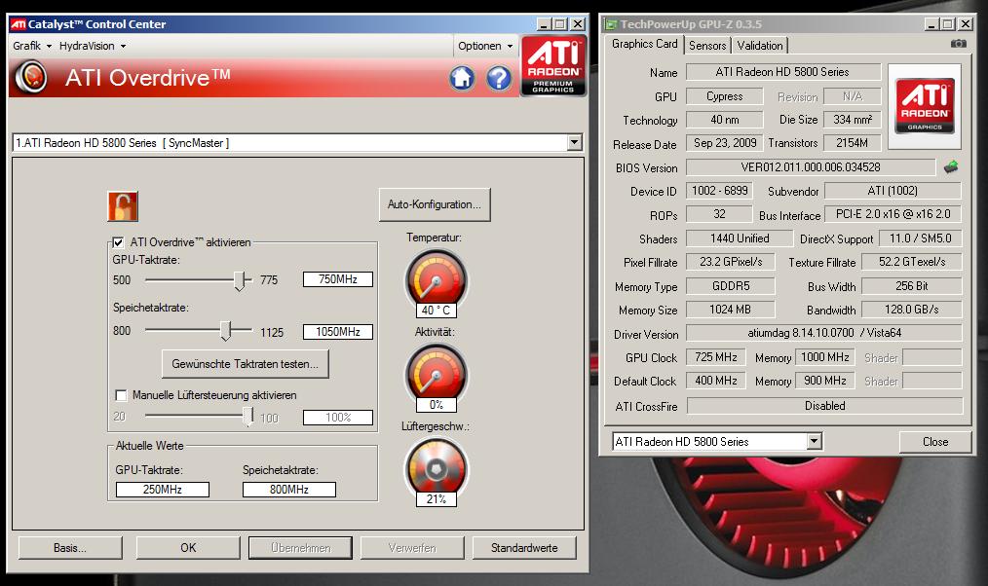Click the 1002 - 6899 Device ID value
This screenshot has height=586, width=988.
point(719,191)
